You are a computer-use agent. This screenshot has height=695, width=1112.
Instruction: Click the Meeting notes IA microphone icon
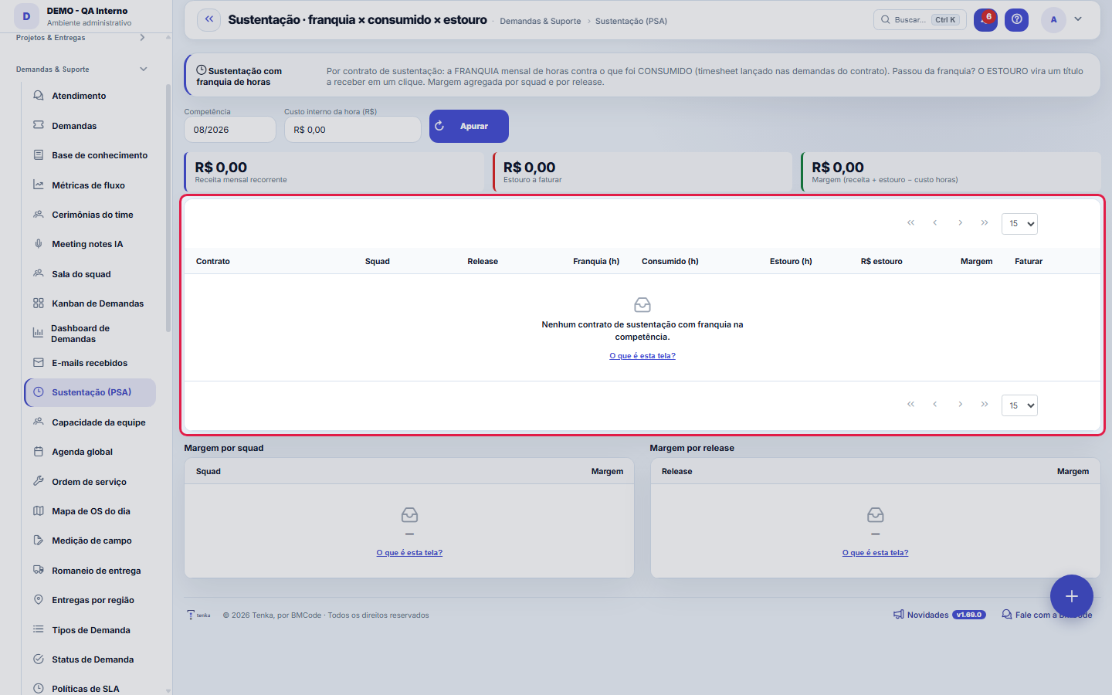coord(38,244)
